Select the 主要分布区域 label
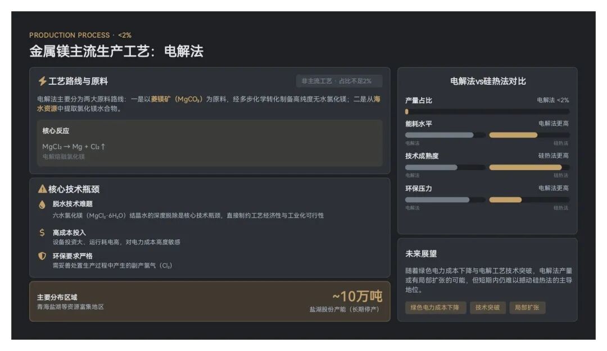The image size is (607, 351). tap(57, 297)
